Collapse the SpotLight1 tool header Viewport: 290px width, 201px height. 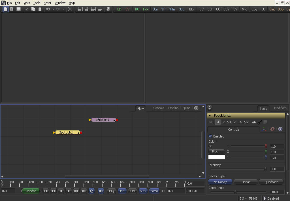(210, 116)
